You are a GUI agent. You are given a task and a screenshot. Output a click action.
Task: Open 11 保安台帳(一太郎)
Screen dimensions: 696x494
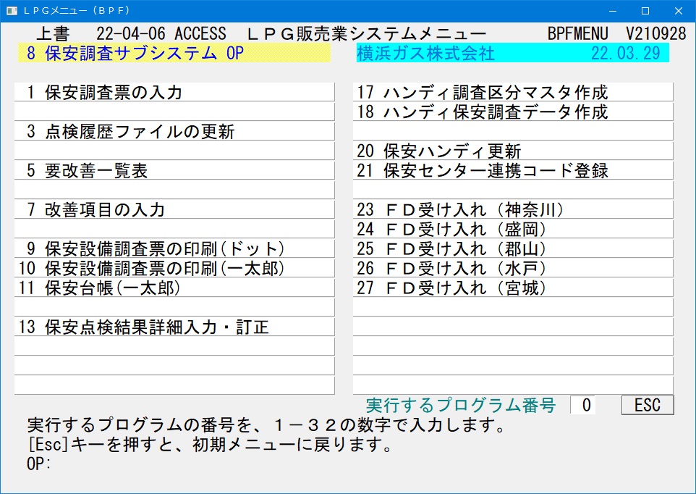pyautogui.click(x=174, y=288)
